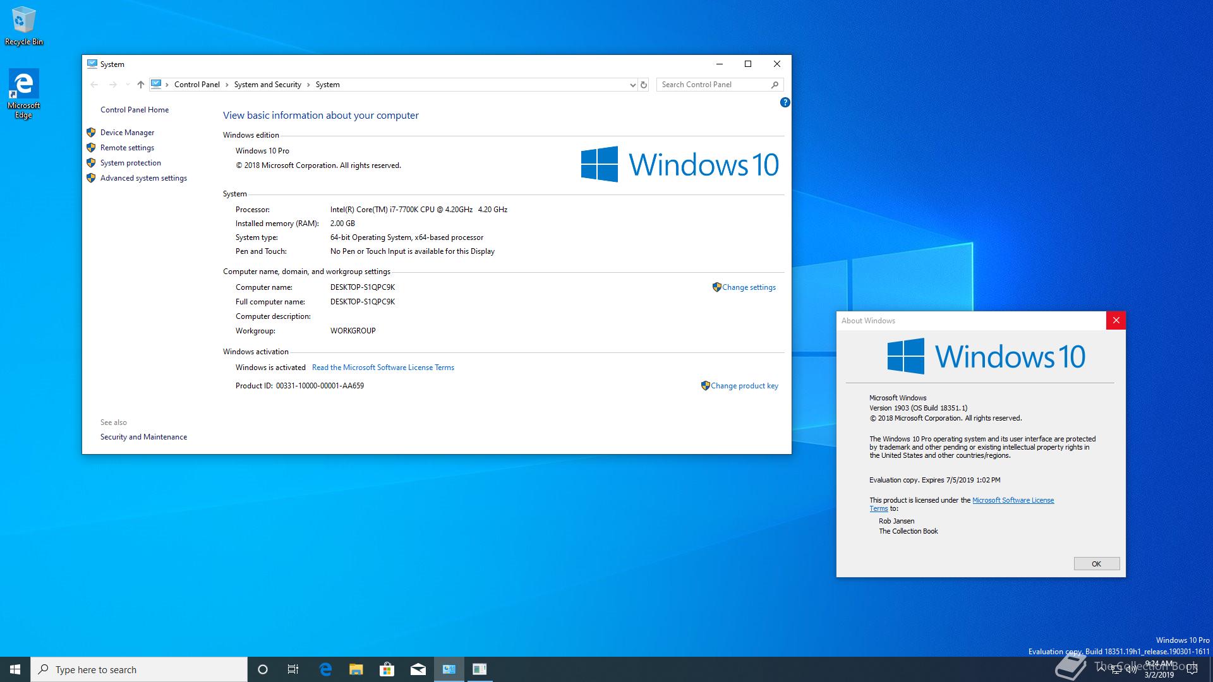1213x682 pixels.
Task: Click the Type here to search box
Action: click(x=139, y=669)
